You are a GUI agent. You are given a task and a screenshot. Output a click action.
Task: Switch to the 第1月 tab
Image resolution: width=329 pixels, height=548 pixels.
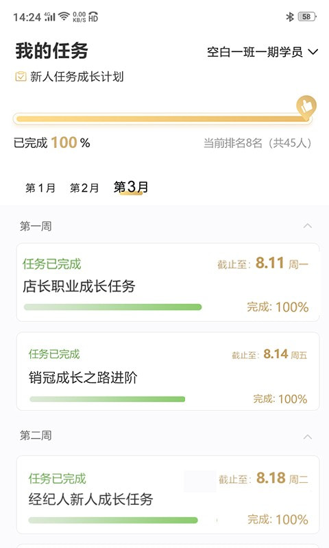click(40, 188)
